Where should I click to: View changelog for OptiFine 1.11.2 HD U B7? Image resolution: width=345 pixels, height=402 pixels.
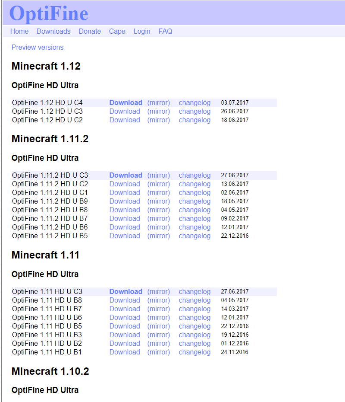coord(194,219)
